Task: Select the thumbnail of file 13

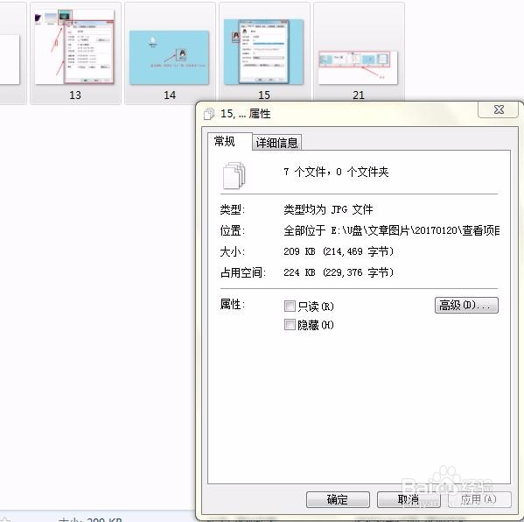Action: click(x=75, y=46)
